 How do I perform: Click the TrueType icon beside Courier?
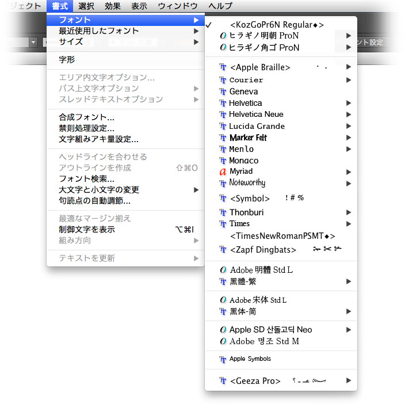223,80
